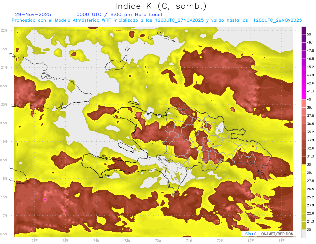Click the colorbar value "32.6"

pos(310,148)
